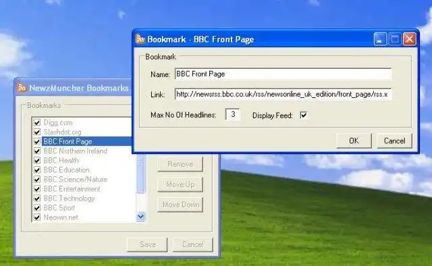Select BBC Entertainment in the bookmarks list

72,189
